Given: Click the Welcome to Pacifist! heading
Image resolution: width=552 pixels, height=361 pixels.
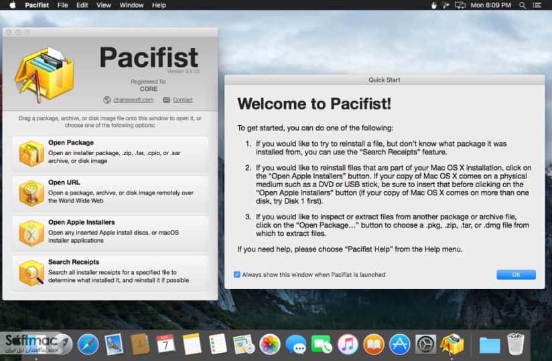Looking at the screenshot, I should (314, 104).
